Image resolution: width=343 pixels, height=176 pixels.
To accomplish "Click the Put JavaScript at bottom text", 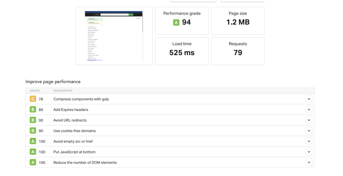I will (74, 152).
